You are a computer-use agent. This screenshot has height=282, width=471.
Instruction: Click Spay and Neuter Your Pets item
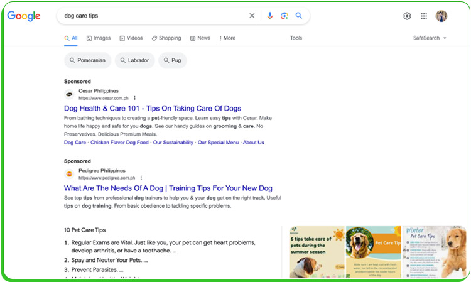pyautogui.click(x=109, y=260)
